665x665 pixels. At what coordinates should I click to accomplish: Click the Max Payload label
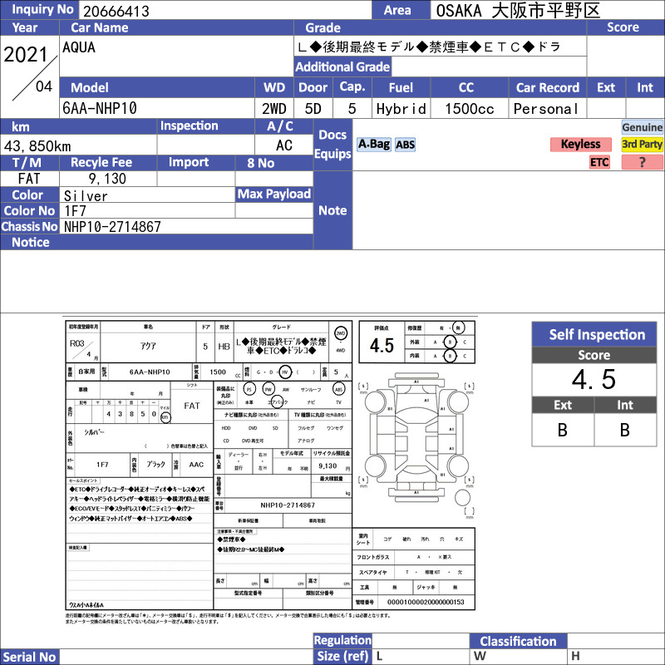[274, 195]
